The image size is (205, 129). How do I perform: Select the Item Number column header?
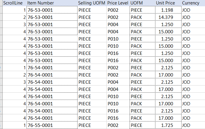[x=41, y=3]
